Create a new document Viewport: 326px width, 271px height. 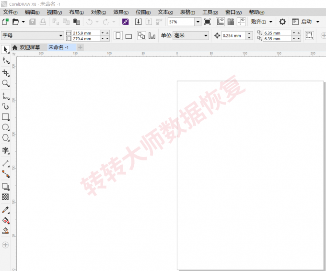[x=5, y=22]
